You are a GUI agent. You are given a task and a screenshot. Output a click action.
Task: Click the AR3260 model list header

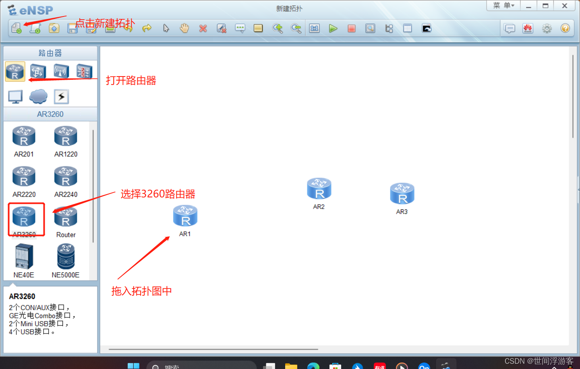click(x=50, y=114)
